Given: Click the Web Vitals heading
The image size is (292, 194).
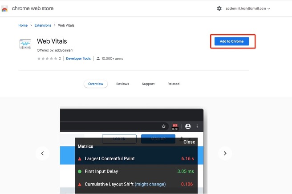Looking at the screenshot, I should (x=52, y=41).
